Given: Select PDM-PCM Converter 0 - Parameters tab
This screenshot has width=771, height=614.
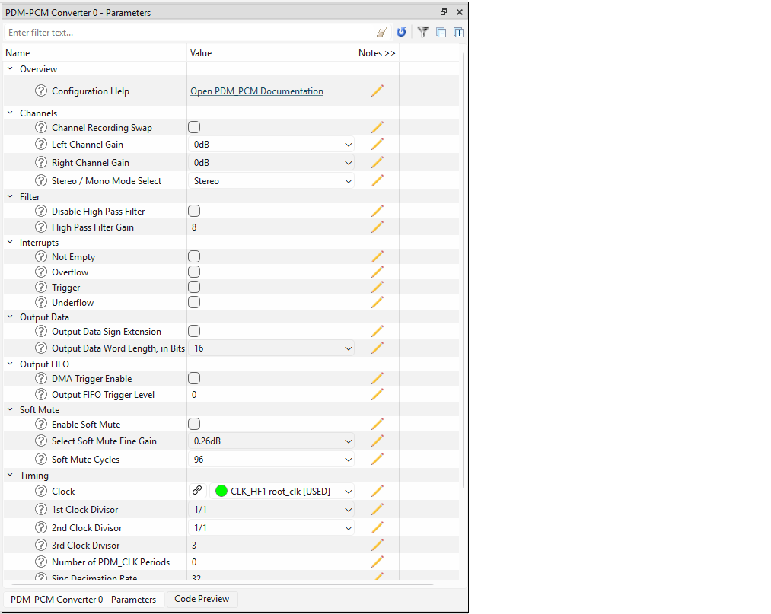Looking at the screenshot, I should (x=83, y=600).
